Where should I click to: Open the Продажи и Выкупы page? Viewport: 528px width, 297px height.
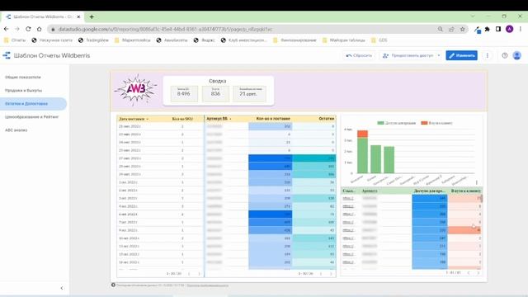[24, 90]
